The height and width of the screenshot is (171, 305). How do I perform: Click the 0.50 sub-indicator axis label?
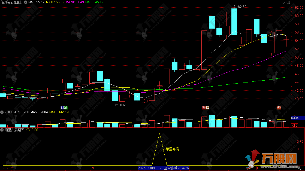(300, 149)
